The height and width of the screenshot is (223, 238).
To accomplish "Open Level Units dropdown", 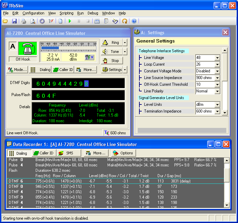I will point(218,104).
